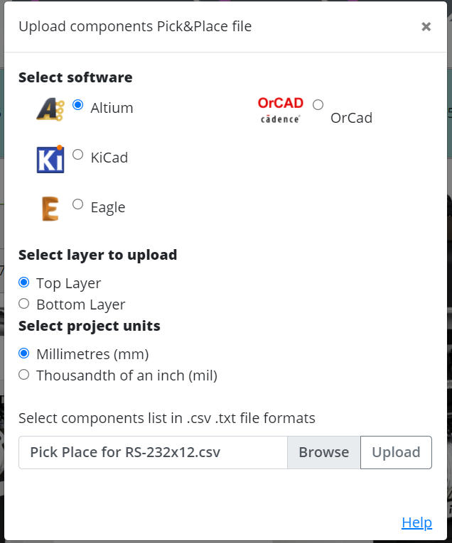Click the Eagle logo icon
Screen dimensions: 452x543
[50, 209]
